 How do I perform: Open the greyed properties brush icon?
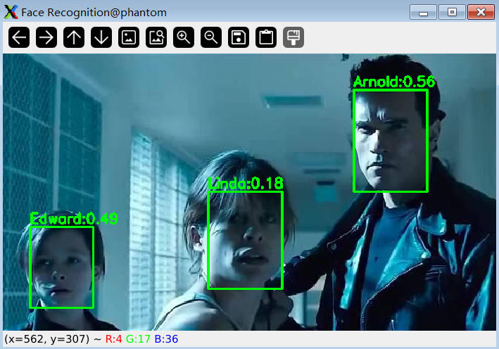[293, 37]
